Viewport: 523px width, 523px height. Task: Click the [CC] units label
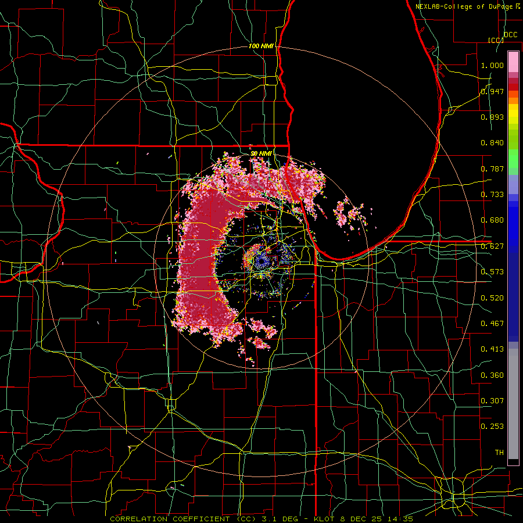[x=496, y=40]
